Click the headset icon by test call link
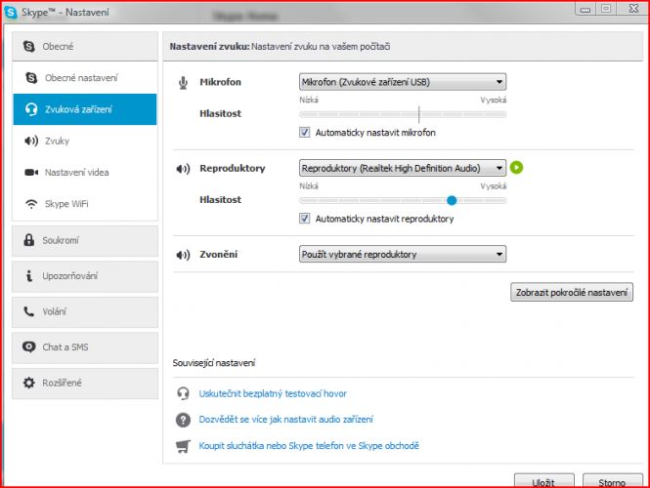The height and width of the screenshot is (488, 650). coord(183,393)
